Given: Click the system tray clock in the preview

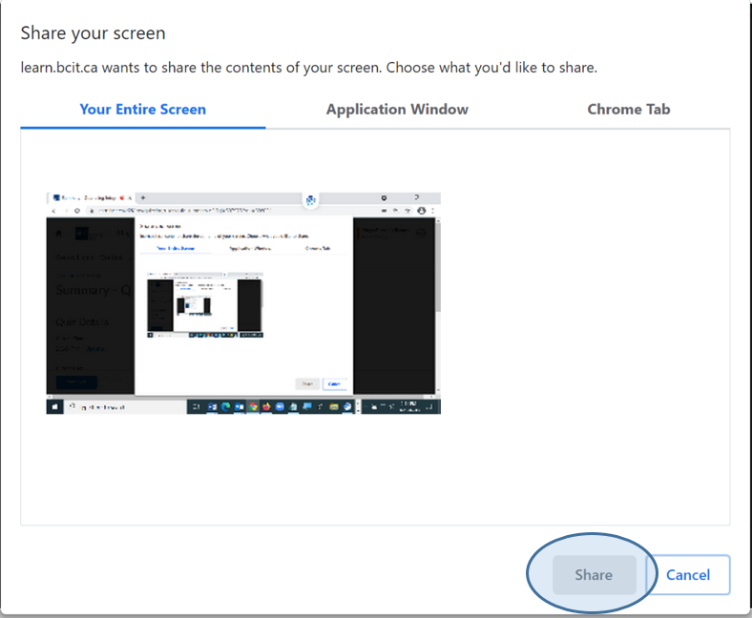Looking at the screenshot, I should 413,406.
